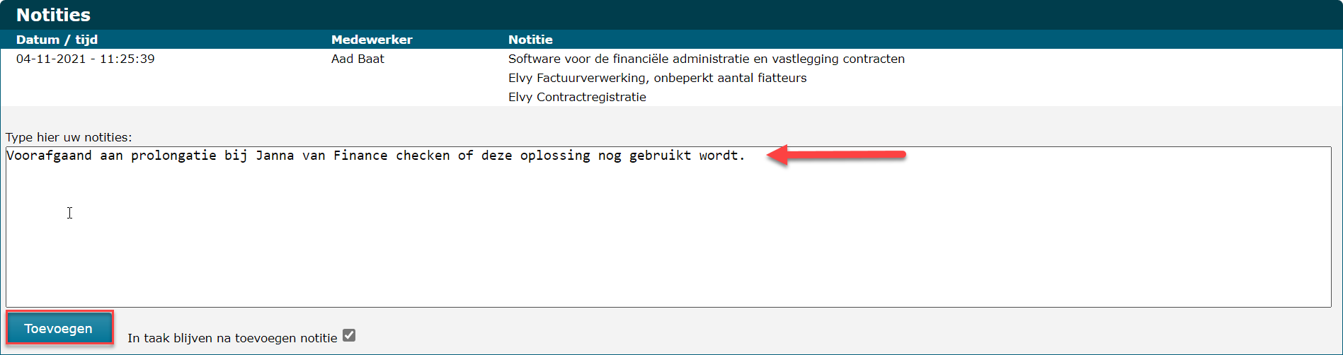1343x355 pixels.
Task: Click the 'Software voor de financiële administratie' note line
Action: coord(706,59)
